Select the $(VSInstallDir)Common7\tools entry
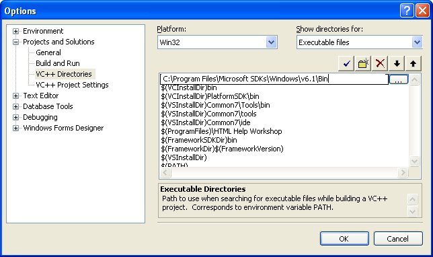This screenshot has width=433, height=257. (208, 114)
